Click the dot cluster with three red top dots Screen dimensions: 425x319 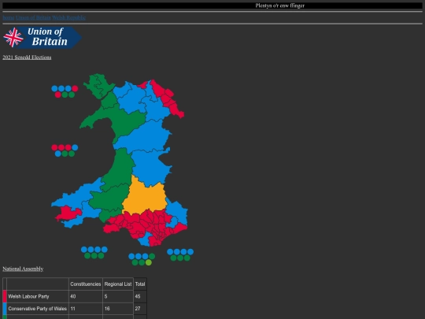[x=65, y=150]
